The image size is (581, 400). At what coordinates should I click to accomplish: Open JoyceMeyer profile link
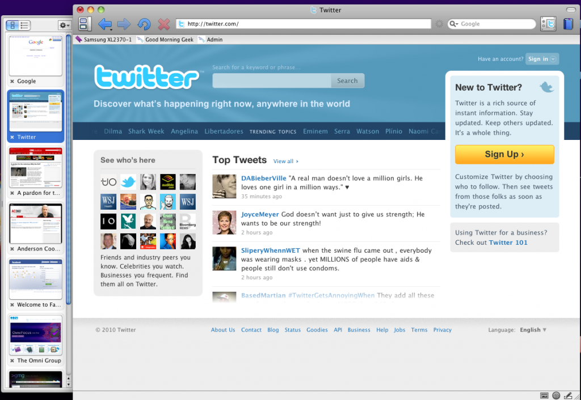click(260, 215)
